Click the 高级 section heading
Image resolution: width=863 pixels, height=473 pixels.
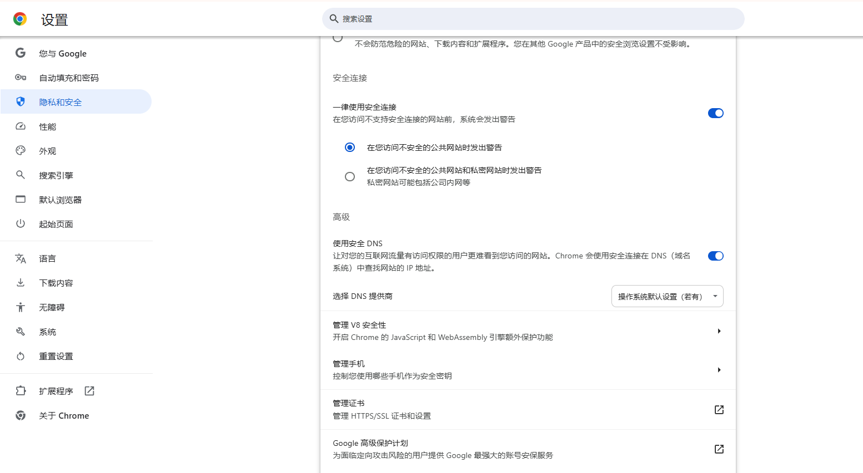click(x=342, y=217)
